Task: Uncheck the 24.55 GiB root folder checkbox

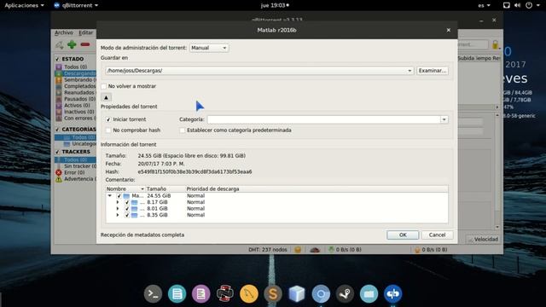Action: point(119,196)
